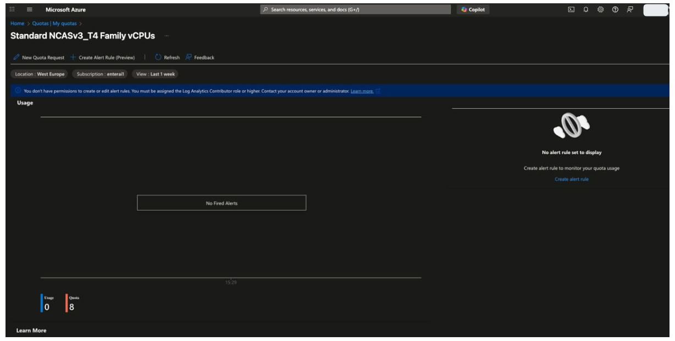Click the Create alert rule link
Image resolution: width=675 pixels, height=341 pixels.
coord(572,179)
